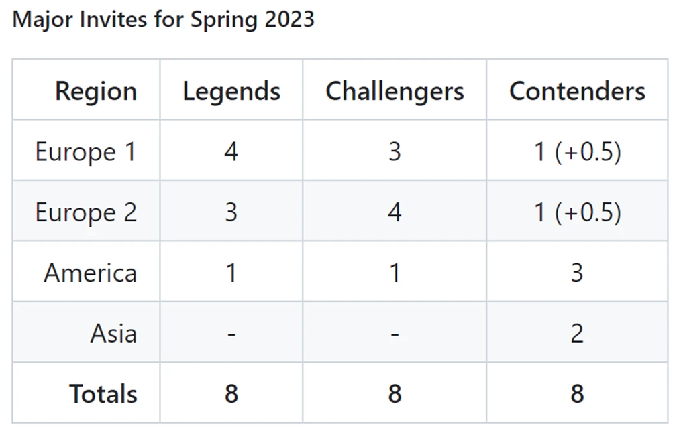
Task: Click Europe 1 Legends value 4
Action: click(x=231, y=151)
